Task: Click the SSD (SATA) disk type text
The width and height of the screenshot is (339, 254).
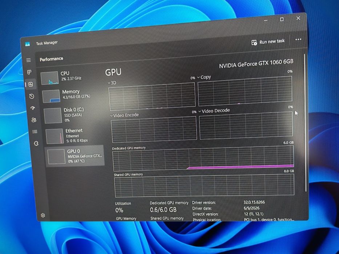Action: pyautogui.click(x=73, y=115)
